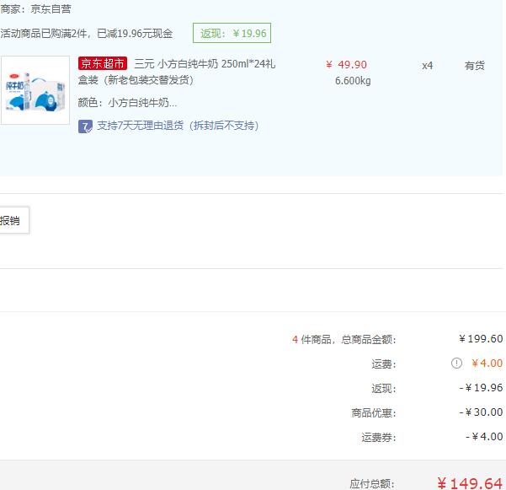506x490 pixels.
Task: Click the 应付总额 label
Action: coord(372,483)
